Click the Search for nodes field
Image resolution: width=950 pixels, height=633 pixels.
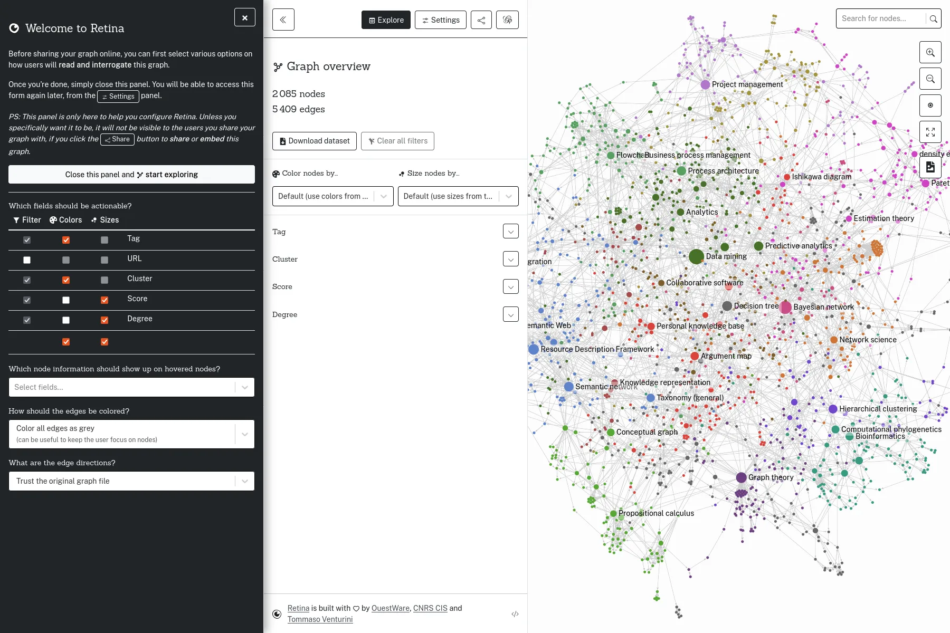[881, 18]
